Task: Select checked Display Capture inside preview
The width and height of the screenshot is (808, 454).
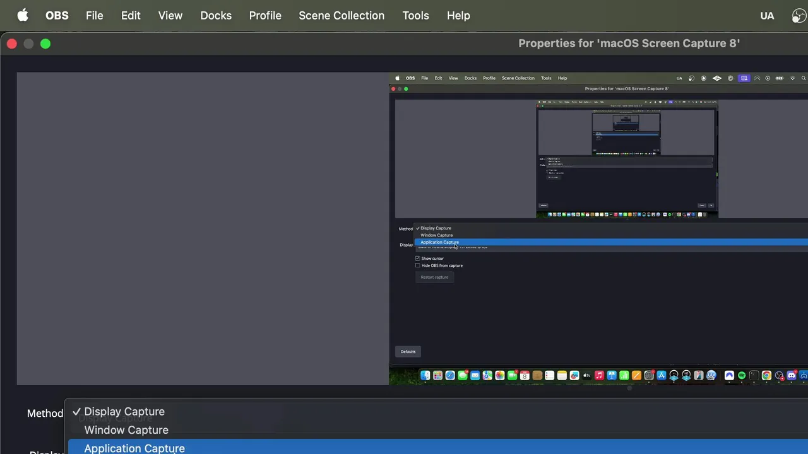Action: click(436, 228)
